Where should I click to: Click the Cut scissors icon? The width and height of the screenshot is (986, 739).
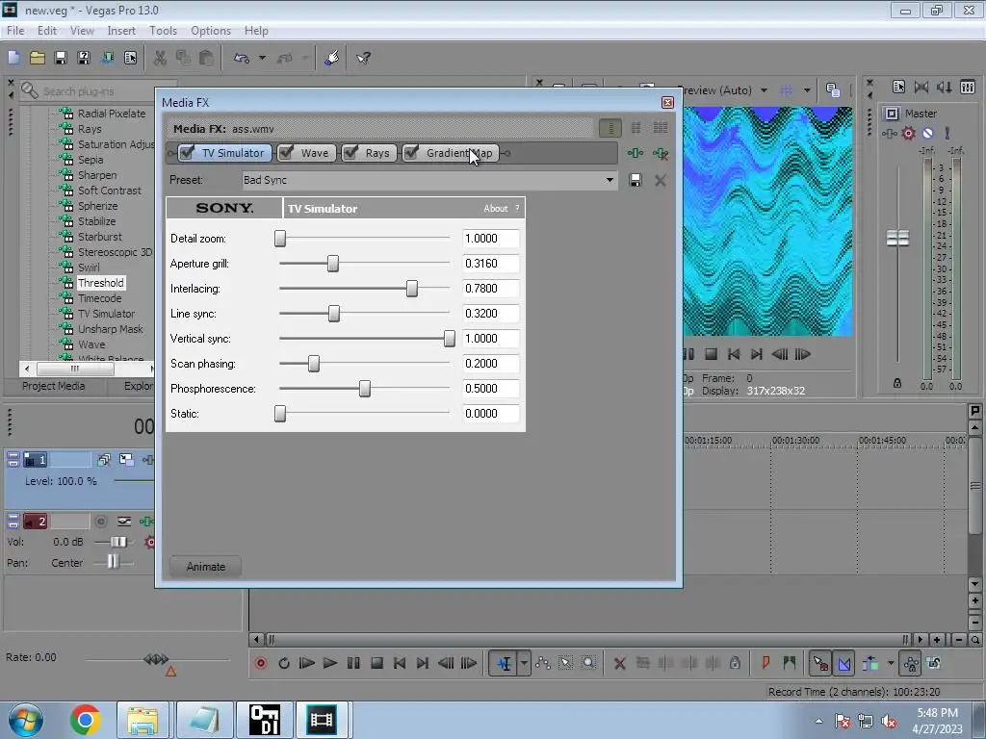click(160, 58)
